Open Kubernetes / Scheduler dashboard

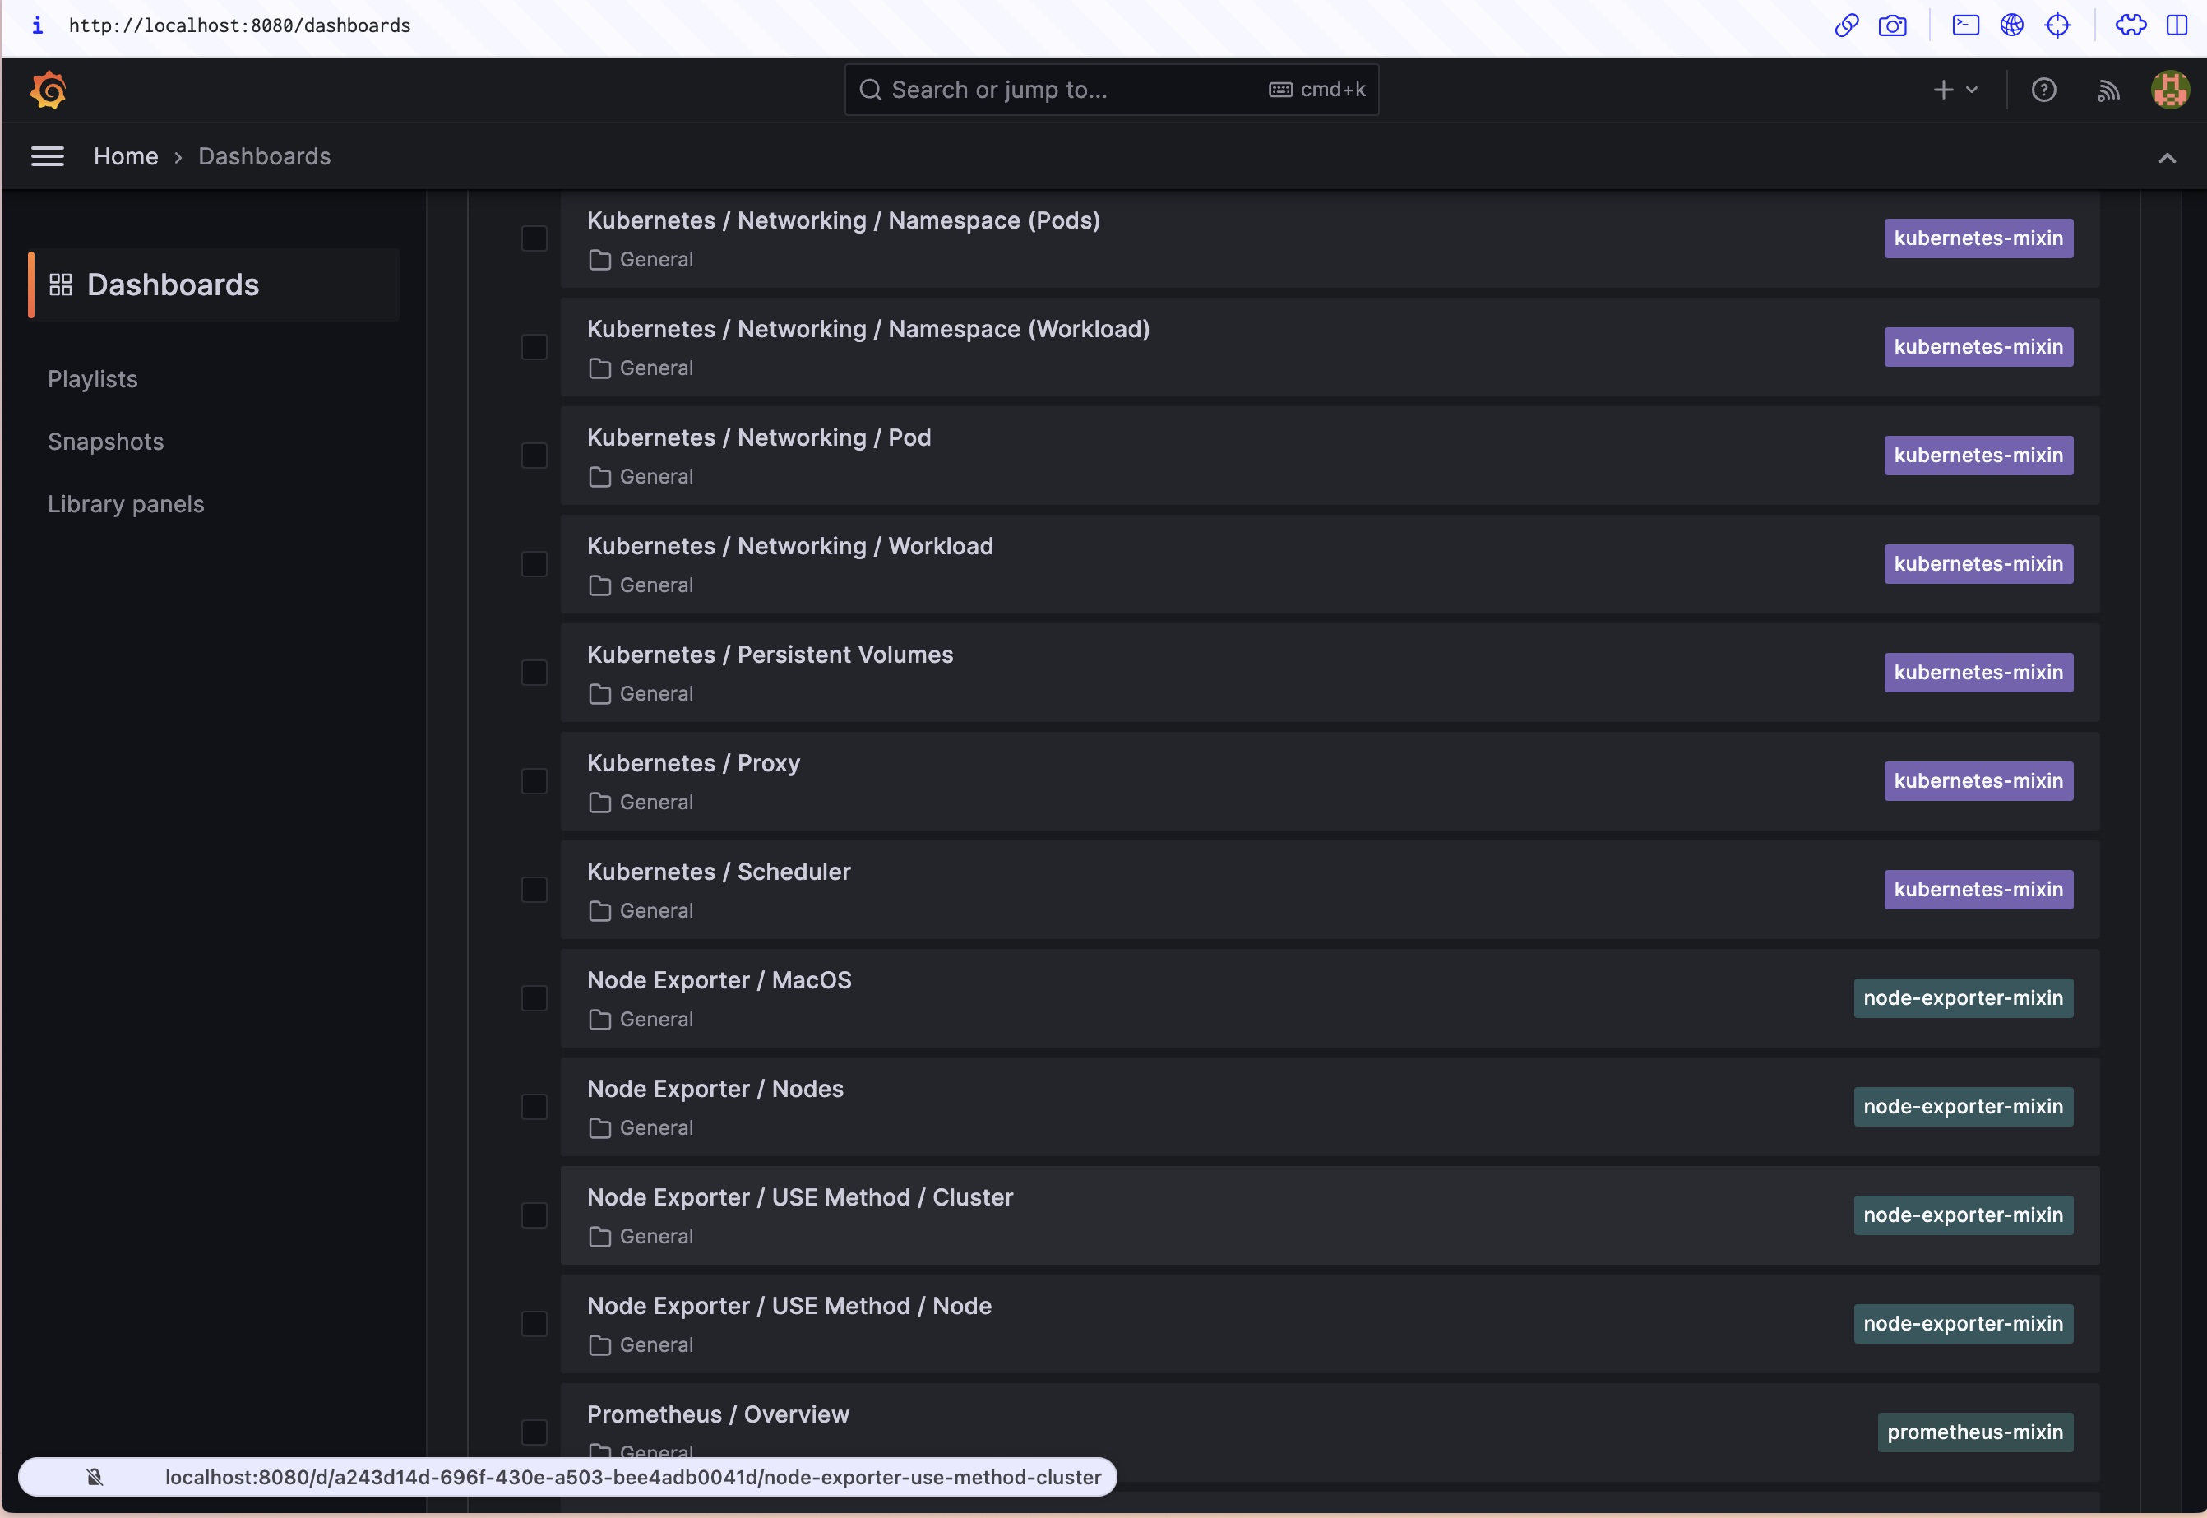(x=718, y=871)
